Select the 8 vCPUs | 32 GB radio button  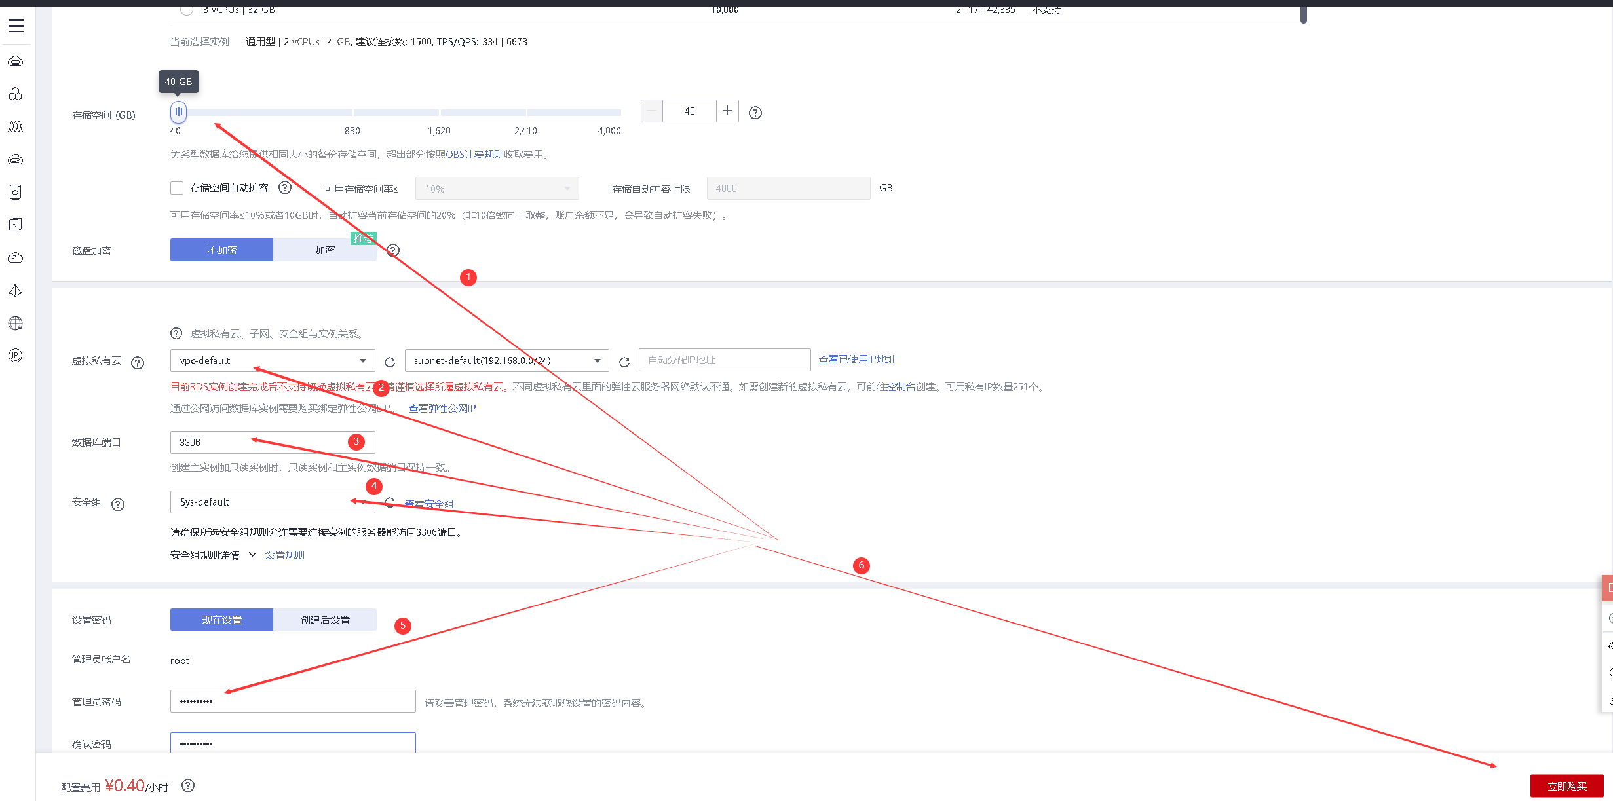pyautogui.click(x=187, y=9)
